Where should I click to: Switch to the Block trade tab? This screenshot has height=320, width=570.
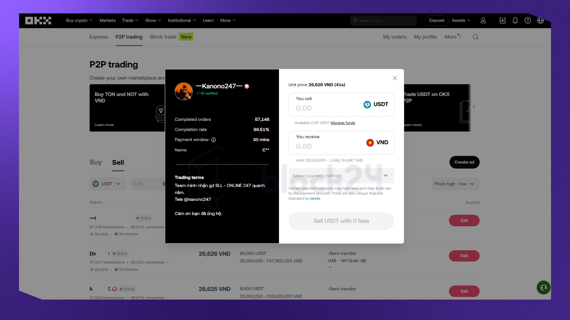163,37
